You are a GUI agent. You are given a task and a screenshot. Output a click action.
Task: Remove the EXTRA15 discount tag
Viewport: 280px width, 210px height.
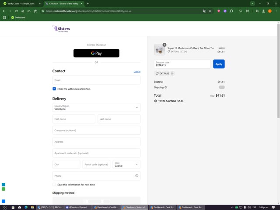tap(172, 73)
